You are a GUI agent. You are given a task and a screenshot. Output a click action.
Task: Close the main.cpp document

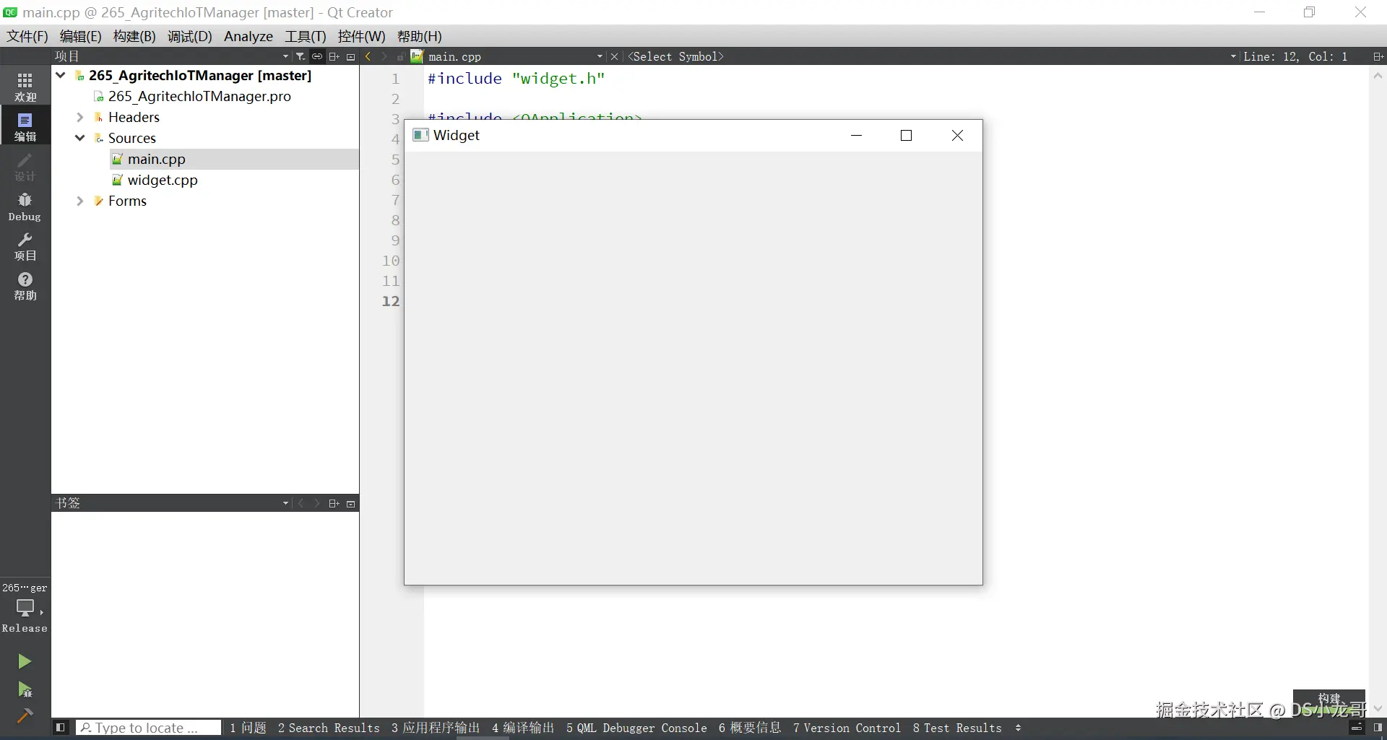click(x=614, y=56)
